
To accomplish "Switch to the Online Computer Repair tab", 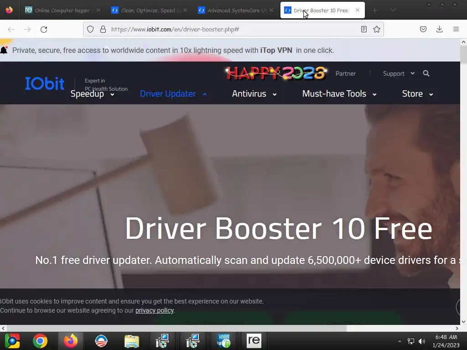I will click(x=62, y=10).
